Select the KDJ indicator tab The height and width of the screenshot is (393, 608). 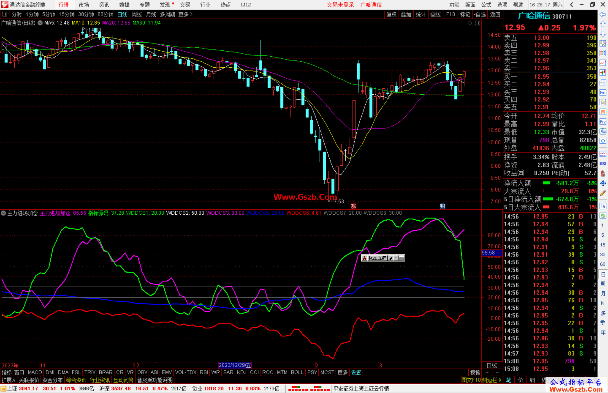click(x=242, y=372)
